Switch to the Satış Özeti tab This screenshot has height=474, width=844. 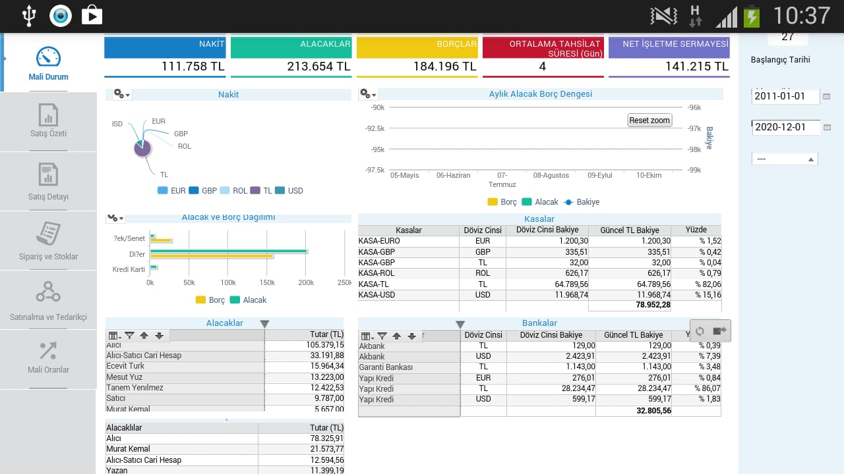point(48,121)
